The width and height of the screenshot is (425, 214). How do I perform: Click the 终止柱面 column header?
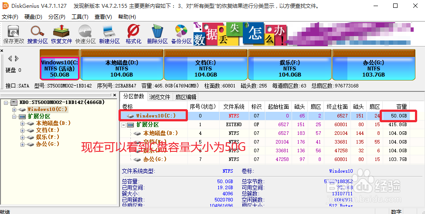point(337,107)
